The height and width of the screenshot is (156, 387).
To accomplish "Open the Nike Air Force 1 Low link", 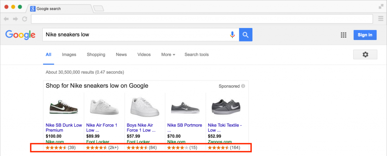I will [102, 128].
